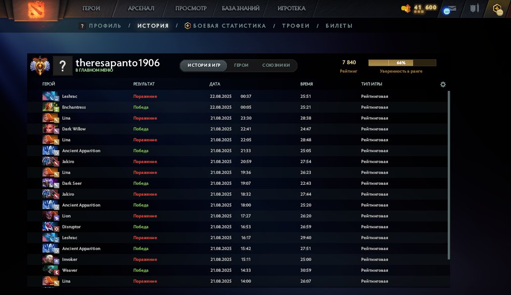This screenshot has width=511, height=295.
Task: Open the Dota Plus hexagon icon
Action: click(x=498, y=8)
